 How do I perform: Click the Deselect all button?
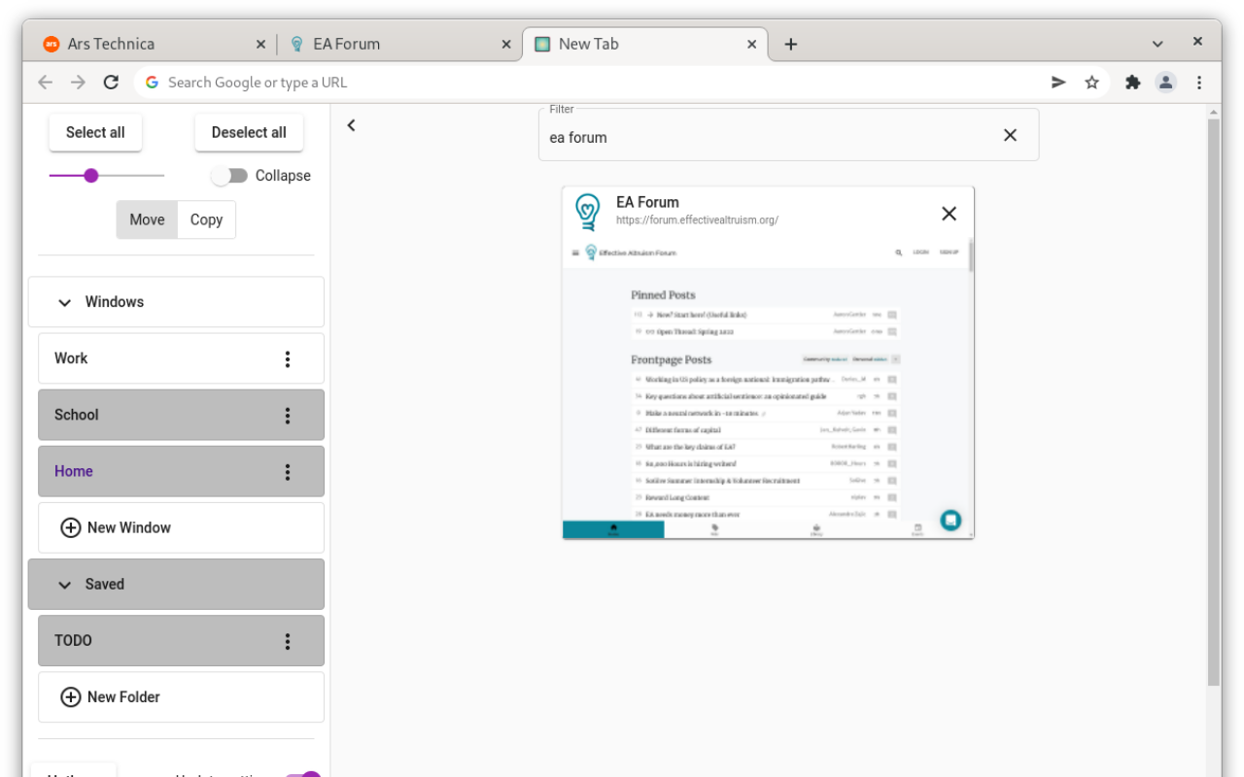[x=249, y=132]
